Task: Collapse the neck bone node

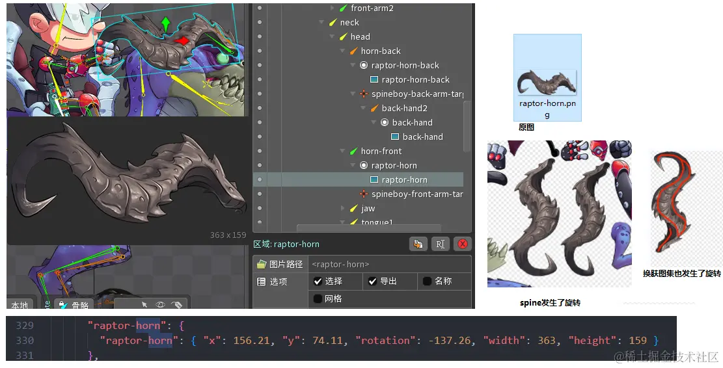Action: [321, 23]
